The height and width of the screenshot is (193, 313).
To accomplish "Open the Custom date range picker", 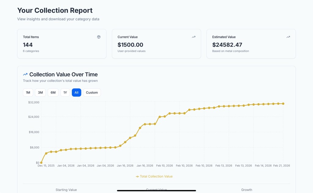I will click(x=92, y=93).
